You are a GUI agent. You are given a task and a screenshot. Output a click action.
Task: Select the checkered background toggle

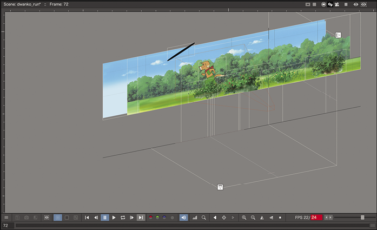coord(76,218)
